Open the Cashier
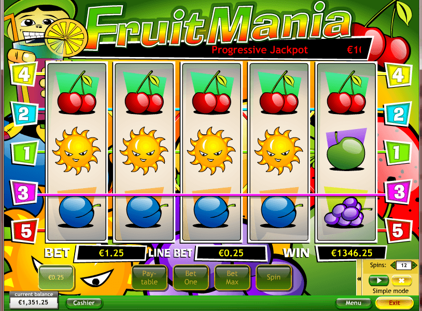The width and height of the screenshot is (422, 311). point(83,303)
